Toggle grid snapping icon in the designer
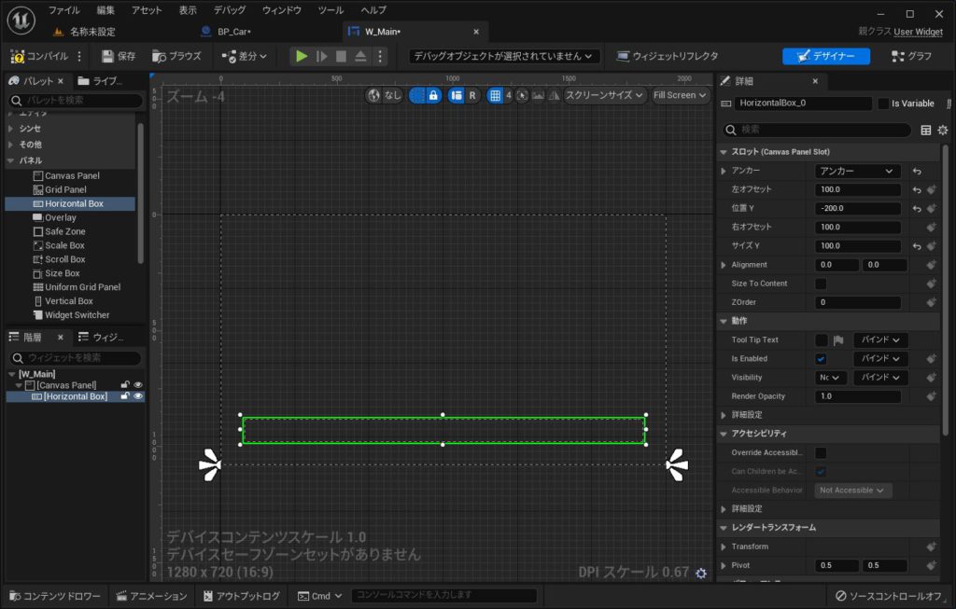The image size is (956, 609). click(x=495, y=95)
